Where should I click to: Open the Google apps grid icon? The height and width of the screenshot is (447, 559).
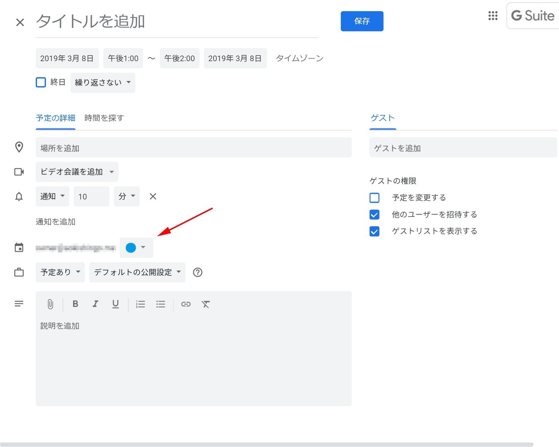click(493, 16)
